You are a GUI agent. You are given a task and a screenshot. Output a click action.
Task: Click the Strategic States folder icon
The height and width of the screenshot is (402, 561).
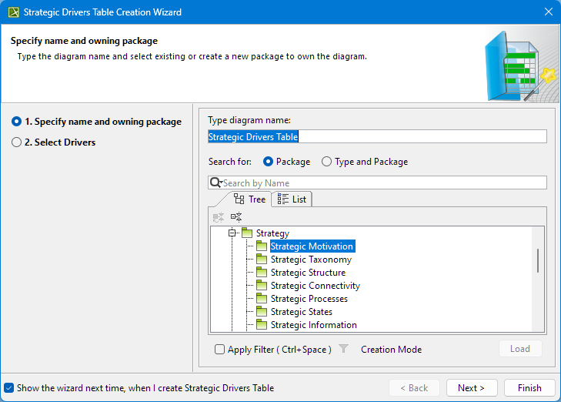pyautogui.click(x=262, y=312)
